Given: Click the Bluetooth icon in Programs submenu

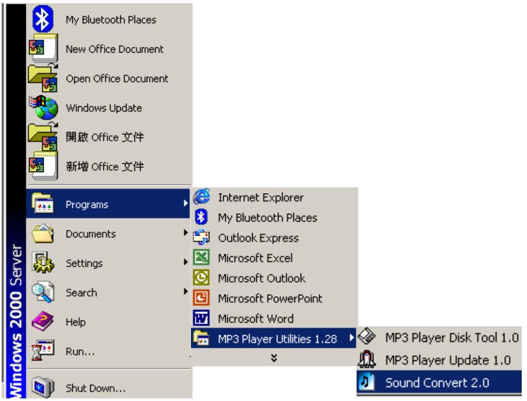Looking at the screenshot, I should tap(202, 217).
